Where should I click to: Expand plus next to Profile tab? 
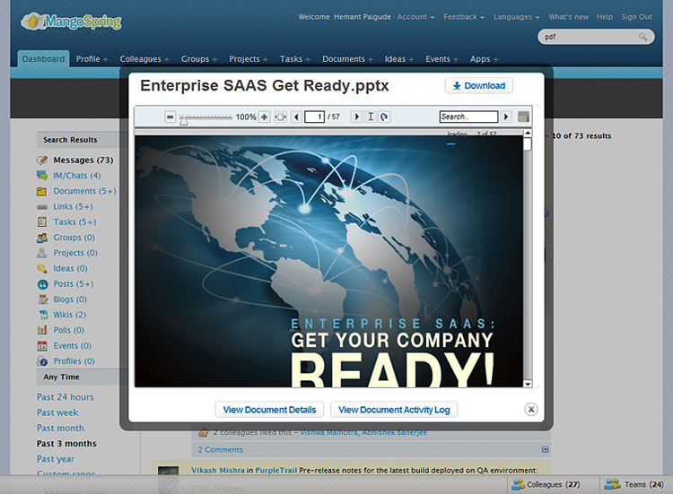point(106,59)
